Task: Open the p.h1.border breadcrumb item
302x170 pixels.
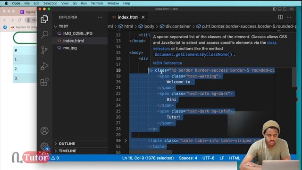Action: pyautogui.click(x=246, y=26)
